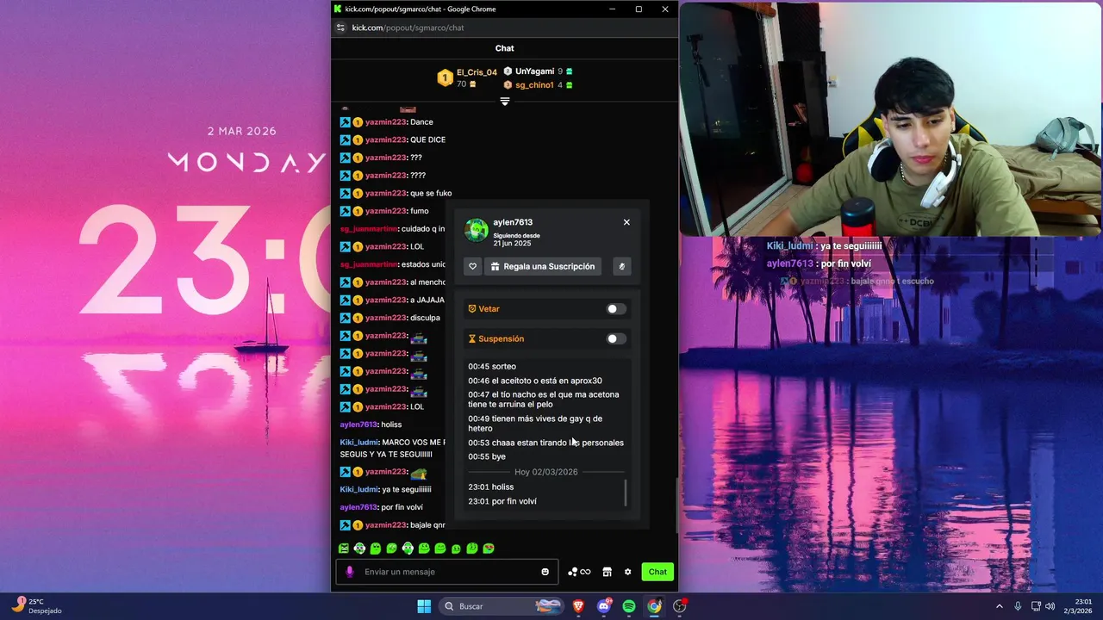Screen dimensions: 1103x620
Task: Open the weather widget showing 25°C
Action: click(x=36, y=606)
